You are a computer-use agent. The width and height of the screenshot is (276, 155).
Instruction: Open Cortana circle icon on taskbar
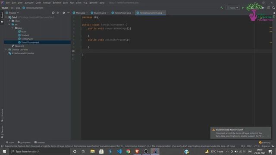75,151
